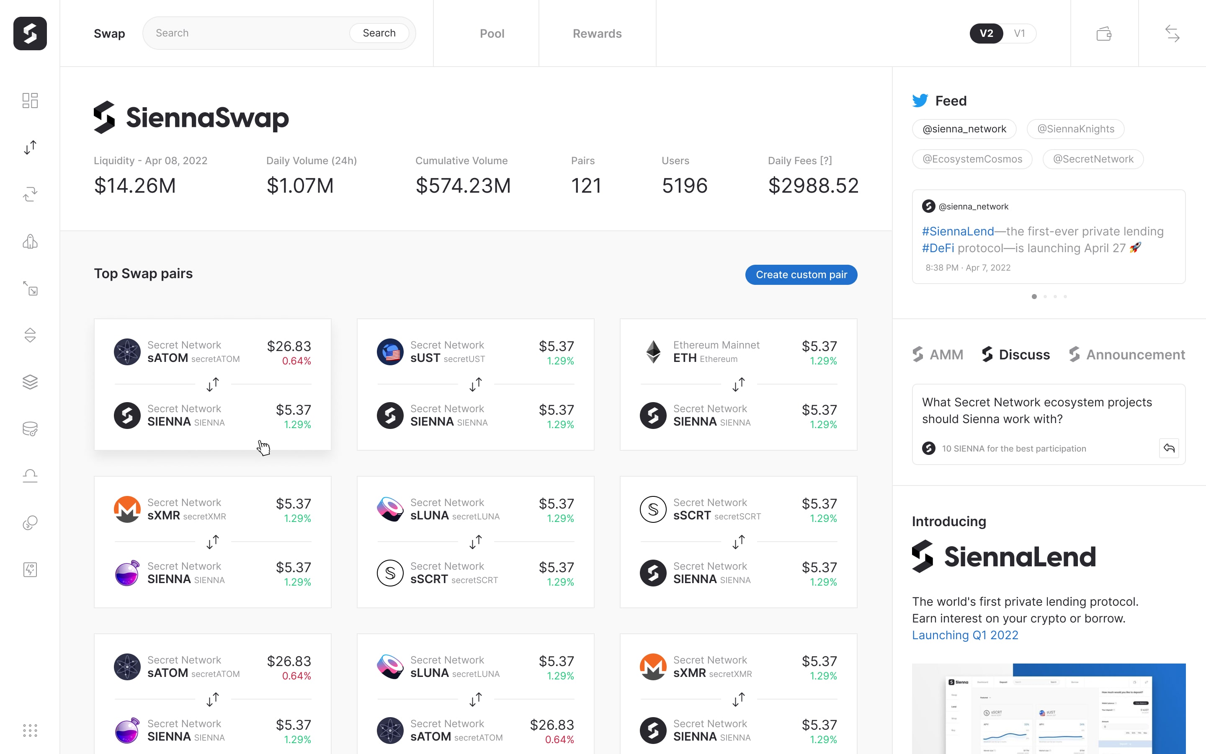Click the swap direction arrows on the sATOM/SIENNA card
The height and width of the screenshot is (754, 1206).
(213, 384)
